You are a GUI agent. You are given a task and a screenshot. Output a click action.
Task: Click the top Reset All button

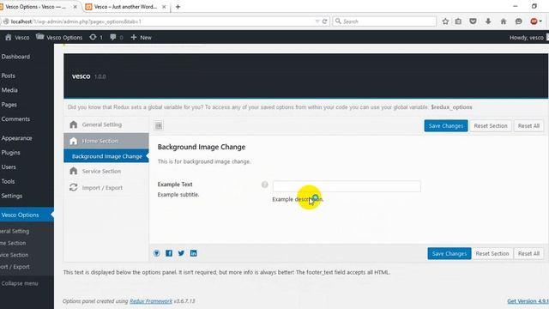click(528, 126)
